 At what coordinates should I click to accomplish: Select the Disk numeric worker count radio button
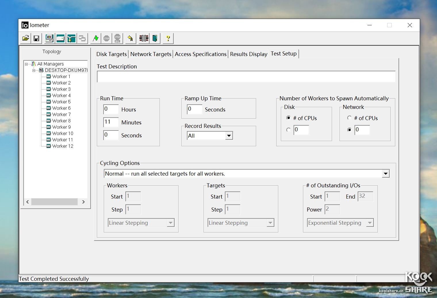(288, 130)
